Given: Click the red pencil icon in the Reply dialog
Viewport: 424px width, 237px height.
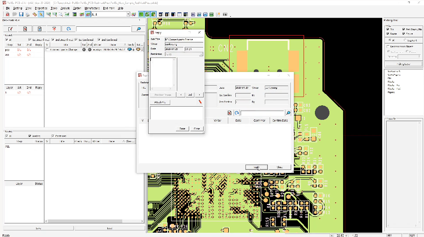Looking at the screenshot, I should click(x=200, y=102).
